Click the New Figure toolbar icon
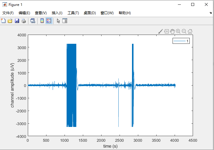Screen dimensions: 214x150 click(3, 21)
